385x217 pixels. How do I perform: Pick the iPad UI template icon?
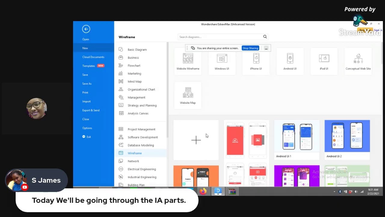coord(324,58)
